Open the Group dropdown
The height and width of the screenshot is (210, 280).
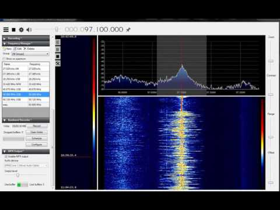pos(30,54)
